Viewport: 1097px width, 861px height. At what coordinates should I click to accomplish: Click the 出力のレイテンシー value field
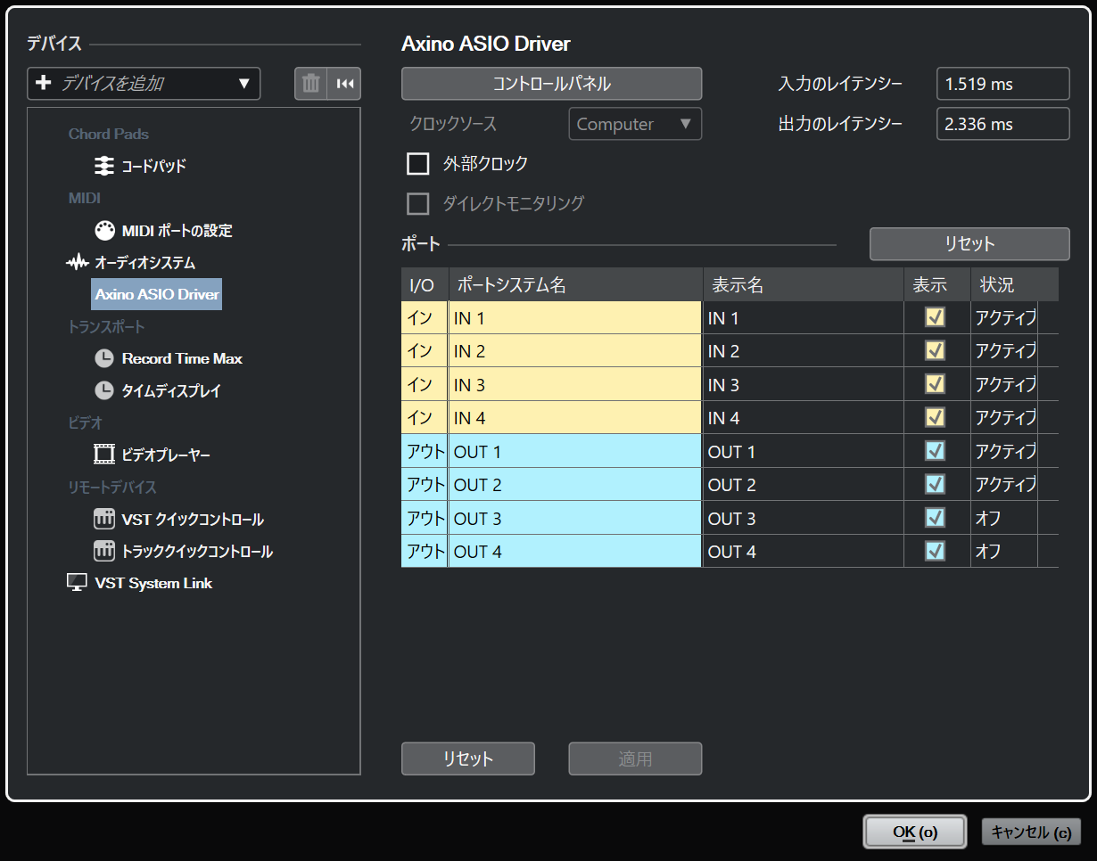point(1003,124)
